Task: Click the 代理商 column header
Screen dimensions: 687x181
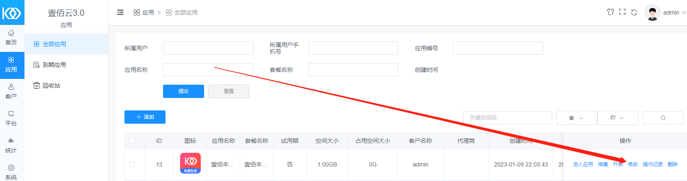Action: coord(466,141)
